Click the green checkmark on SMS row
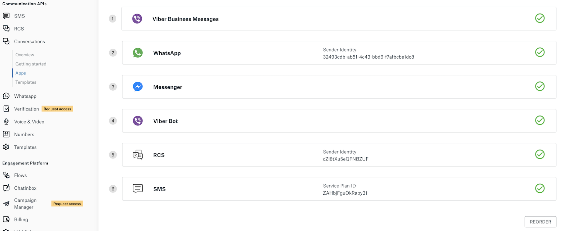563x231 pixels. pyautogui.click(x=540, y=188)
